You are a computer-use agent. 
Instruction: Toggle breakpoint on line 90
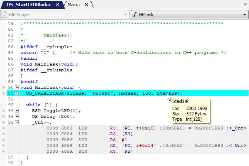3,88
